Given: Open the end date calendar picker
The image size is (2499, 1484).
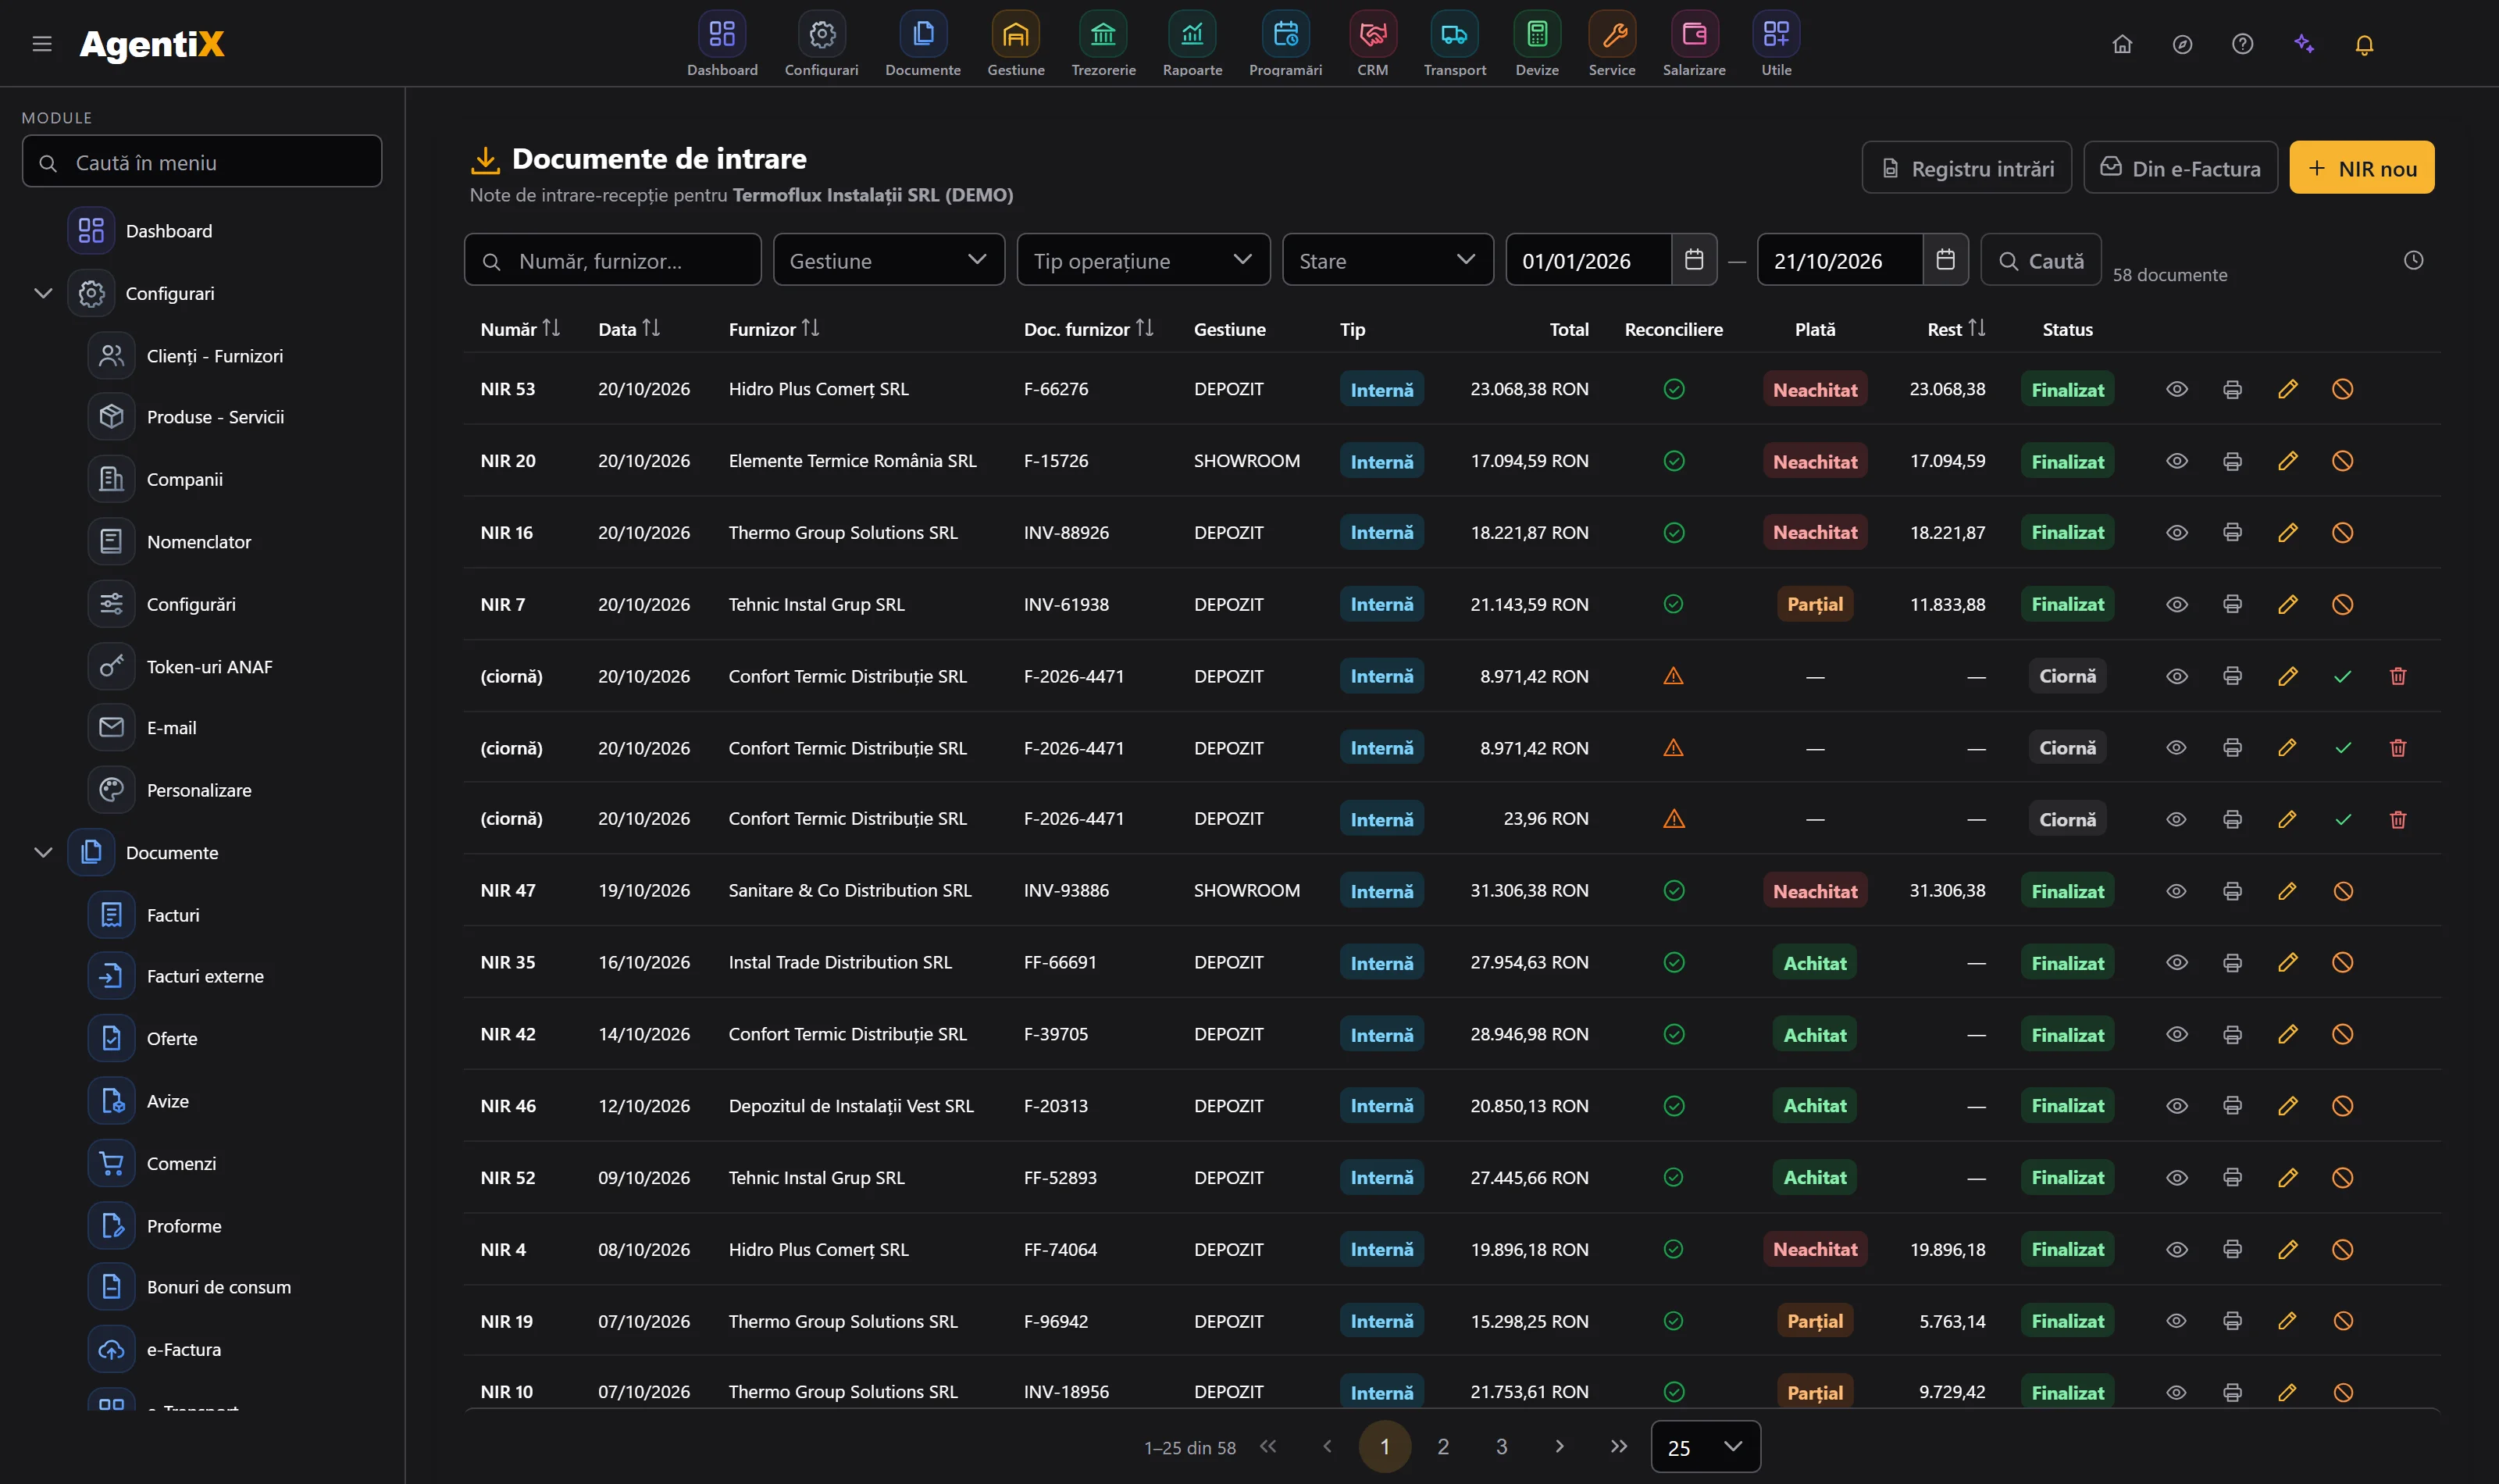Looking at the screenshot, I should coord(1945,260).
